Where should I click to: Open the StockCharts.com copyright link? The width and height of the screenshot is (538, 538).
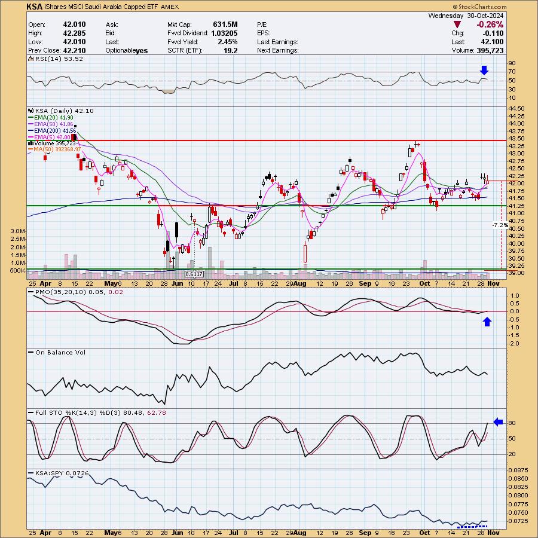[479, 7]
